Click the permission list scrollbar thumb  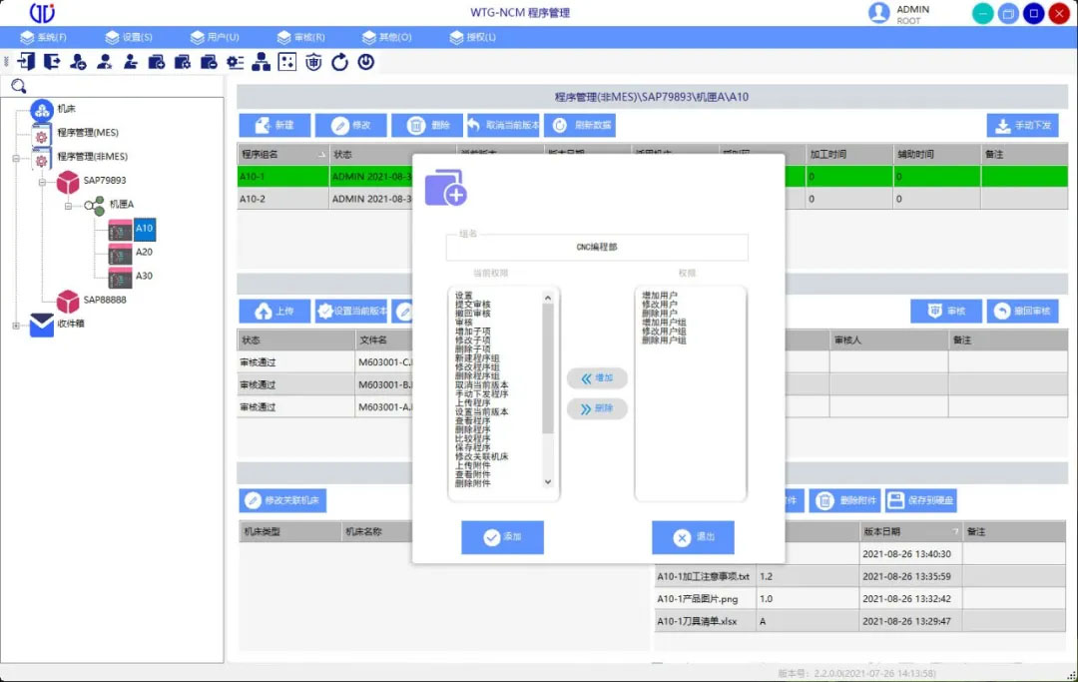point(548,368)
